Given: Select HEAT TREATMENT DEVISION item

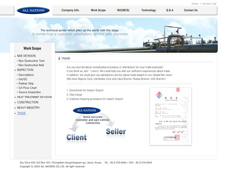Looking at the screenshot, I should coord(34,97).
